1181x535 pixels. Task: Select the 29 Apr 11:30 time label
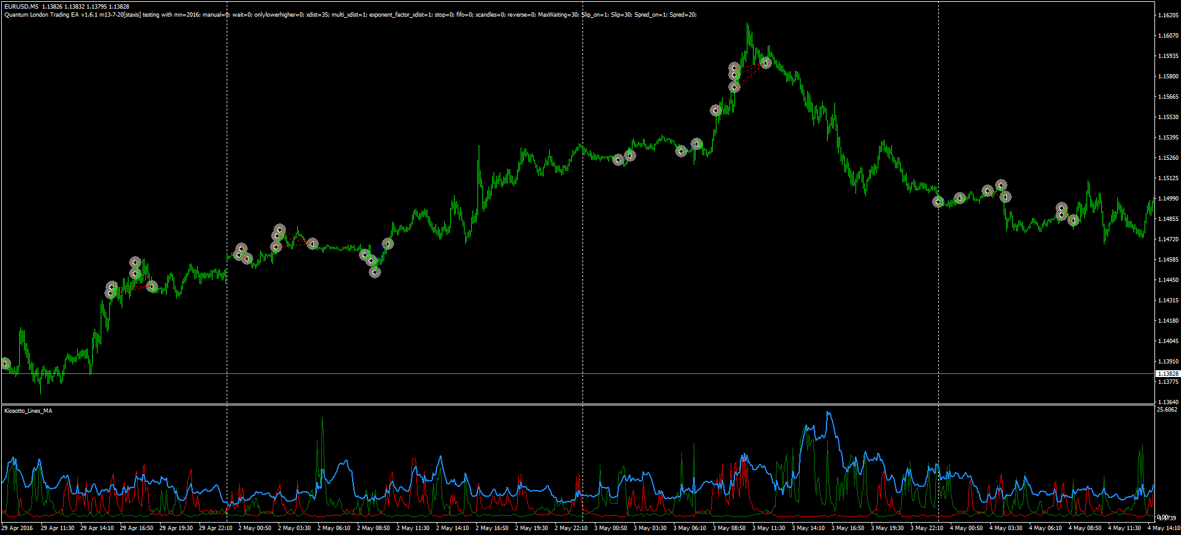click(57, 528)
